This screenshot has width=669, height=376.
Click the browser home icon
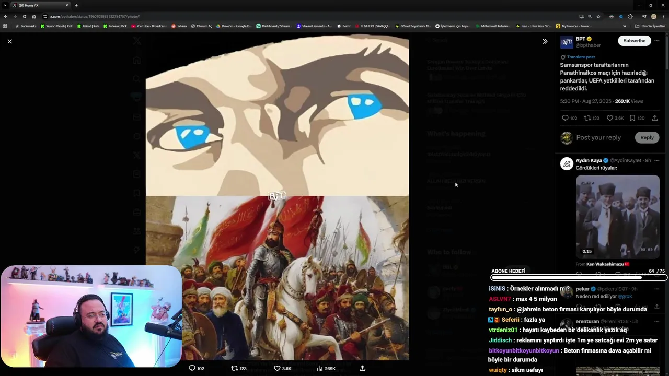coord(34,16)
